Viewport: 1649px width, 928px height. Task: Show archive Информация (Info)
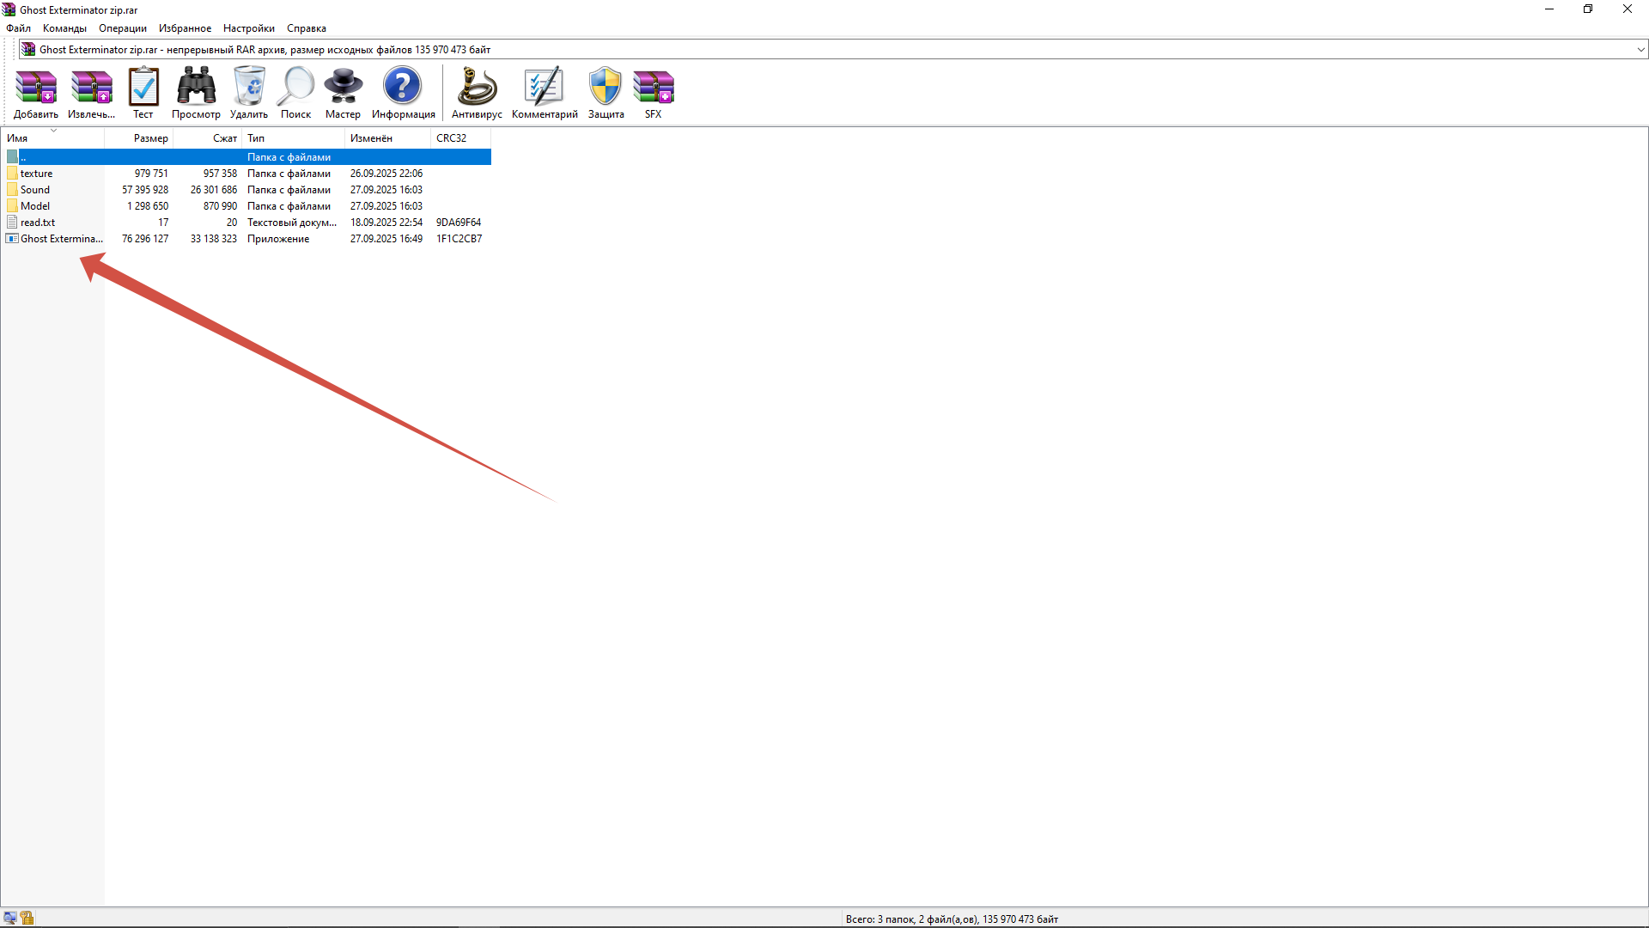coord(403,93)
